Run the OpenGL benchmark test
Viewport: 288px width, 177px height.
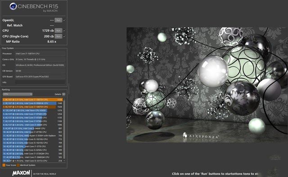point(58,20)
